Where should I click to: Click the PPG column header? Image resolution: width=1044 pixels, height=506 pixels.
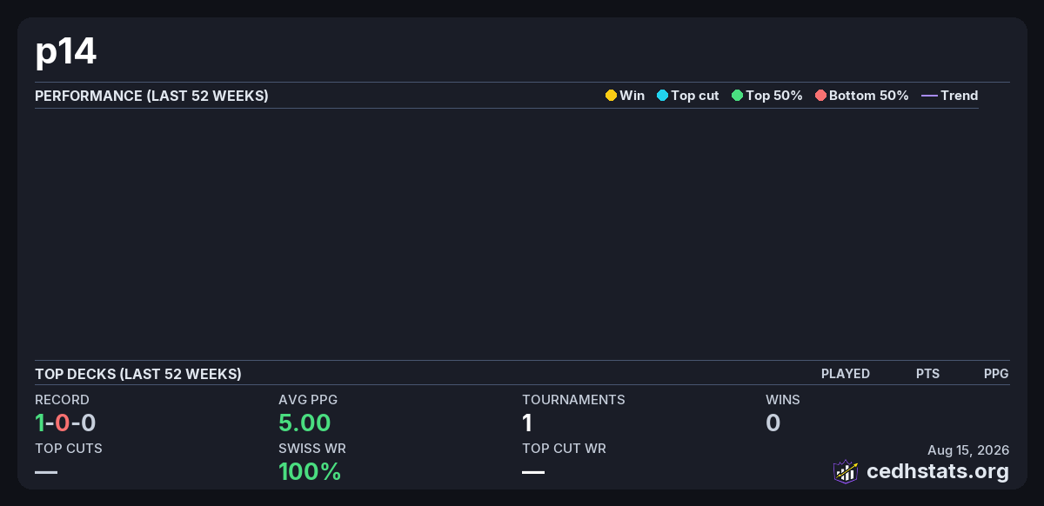click(996, 374)
